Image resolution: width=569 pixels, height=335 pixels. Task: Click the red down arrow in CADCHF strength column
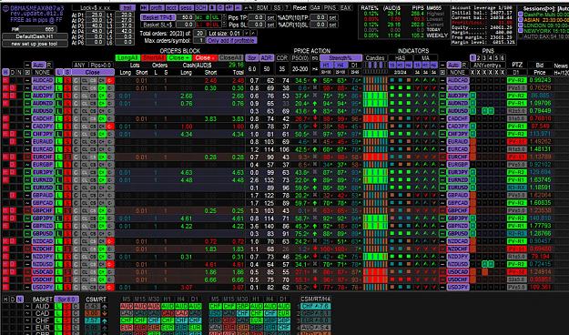point(315,118)
